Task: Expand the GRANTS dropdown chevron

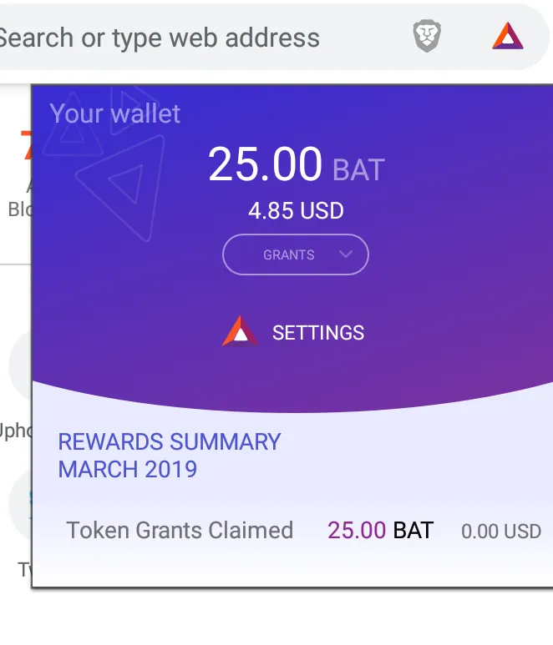Action: coord(346,254)
